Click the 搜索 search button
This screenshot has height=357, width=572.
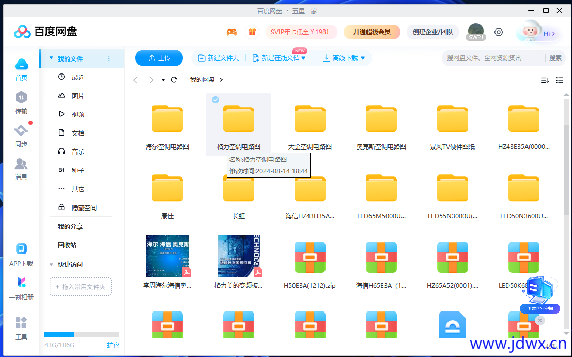(555, 58)
